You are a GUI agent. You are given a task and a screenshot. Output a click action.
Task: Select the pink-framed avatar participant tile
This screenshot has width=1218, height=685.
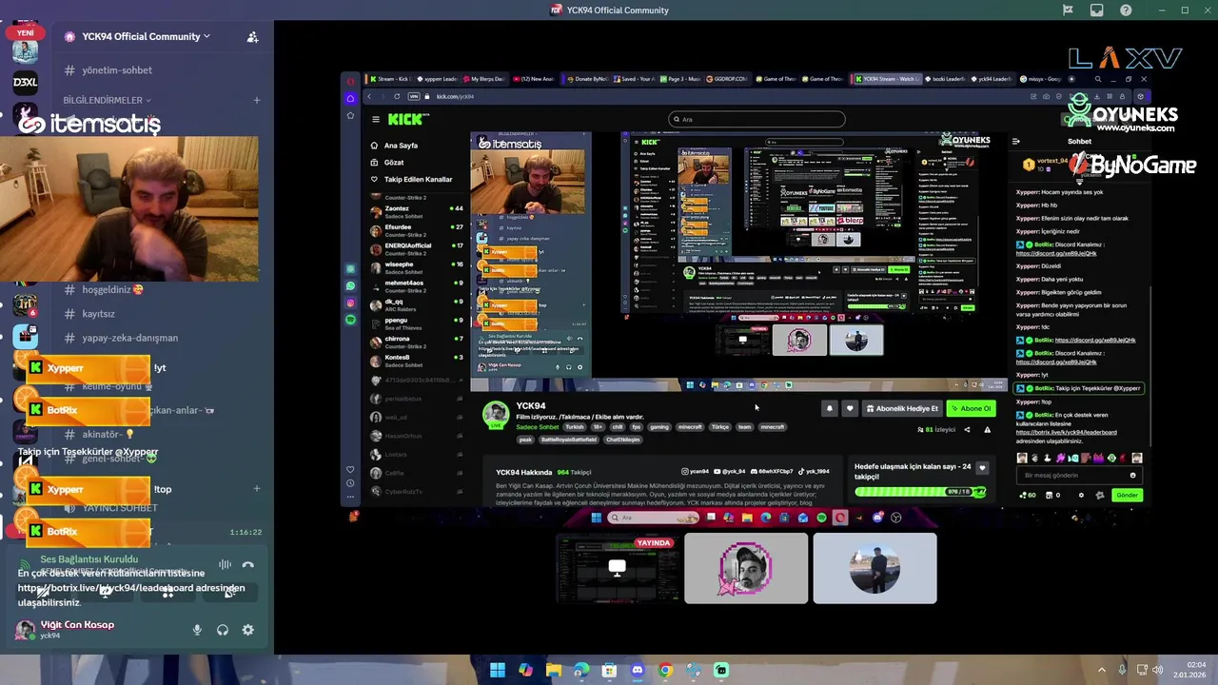pyautogui.click(x=746, y=568)
